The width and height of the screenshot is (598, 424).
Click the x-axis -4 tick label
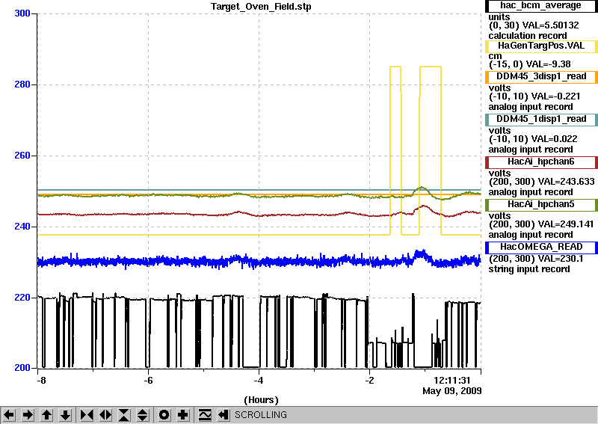[x=259, y=381]
